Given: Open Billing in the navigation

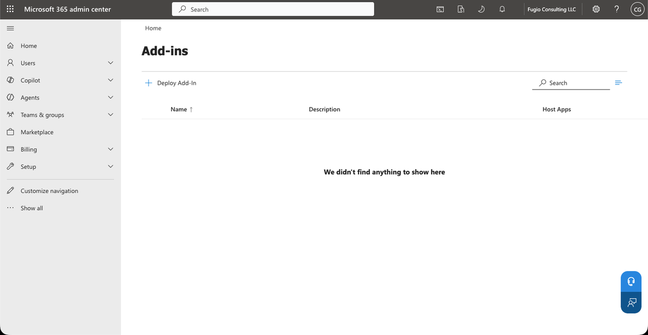Looking at the screenshot, I should click(29, 150).
